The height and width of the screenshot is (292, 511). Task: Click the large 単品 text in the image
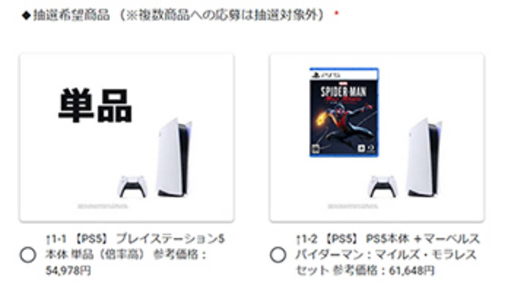[95, 106]
